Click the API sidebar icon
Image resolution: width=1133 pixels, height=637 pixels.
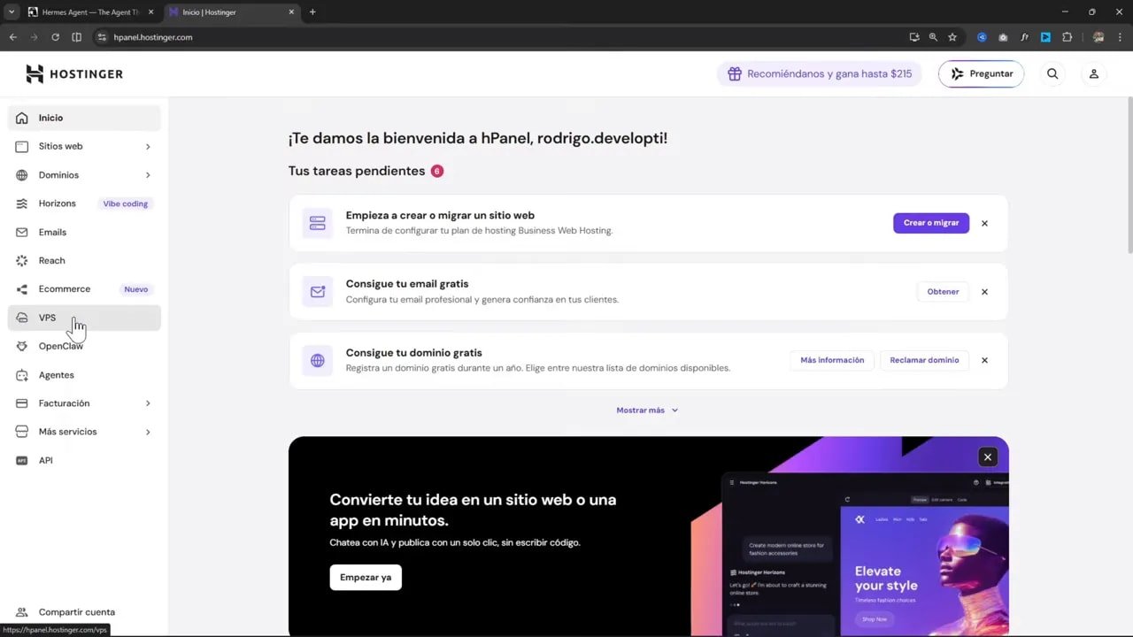click(x=22, y=460)
